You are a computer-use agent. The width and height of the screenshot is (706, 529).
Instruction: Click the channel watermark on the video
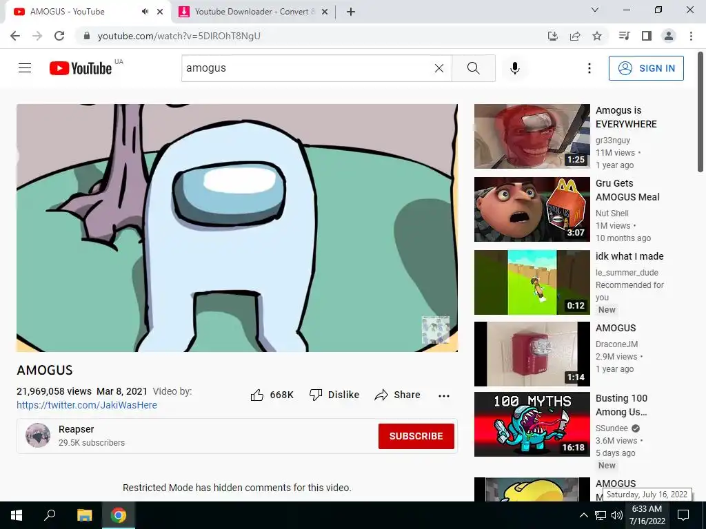(435, 330)
